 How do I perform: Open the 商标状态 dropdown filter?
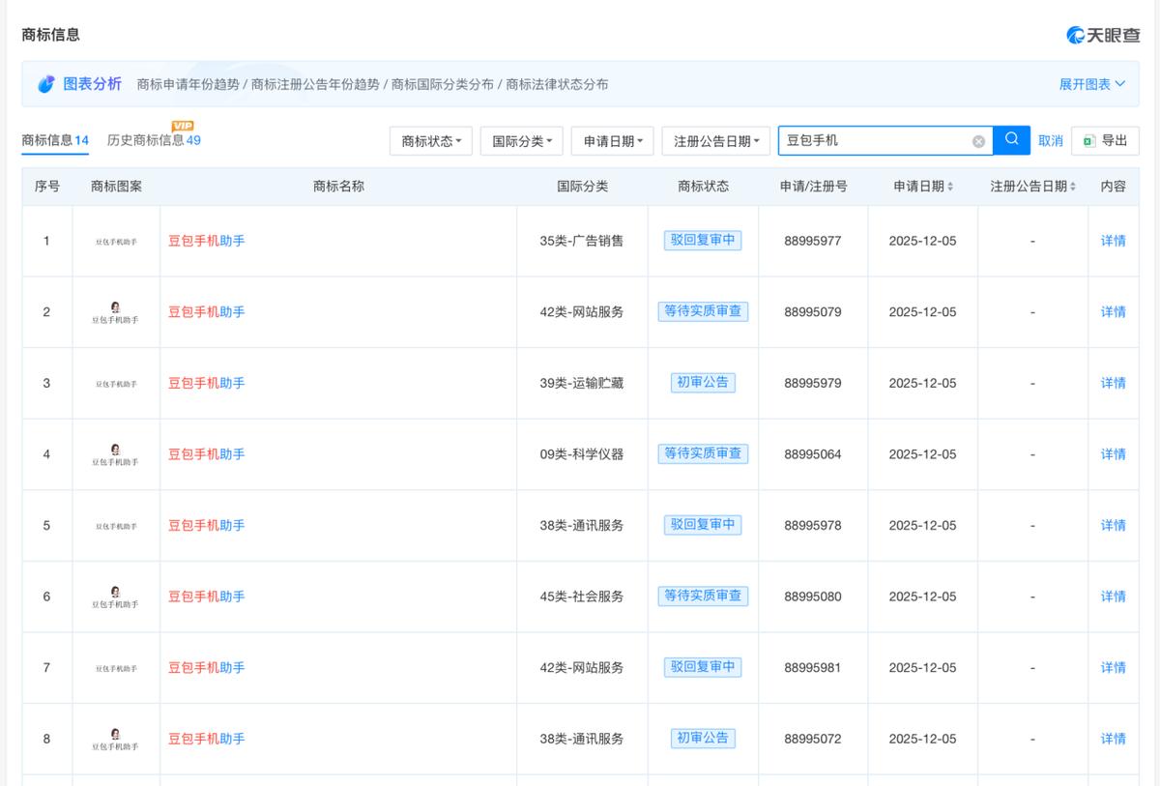coord(431,141)
